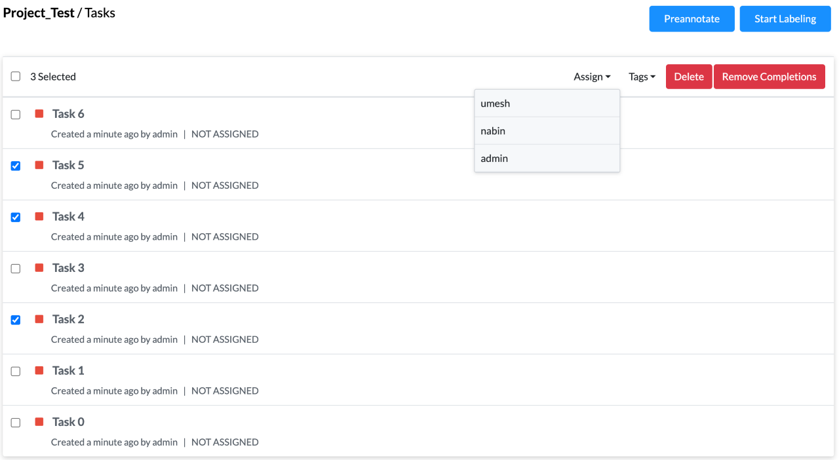The image size is (839, 460).
Task: Click 'Created a minute ago by admin' under Task 3
Action: tap(115, 288)
